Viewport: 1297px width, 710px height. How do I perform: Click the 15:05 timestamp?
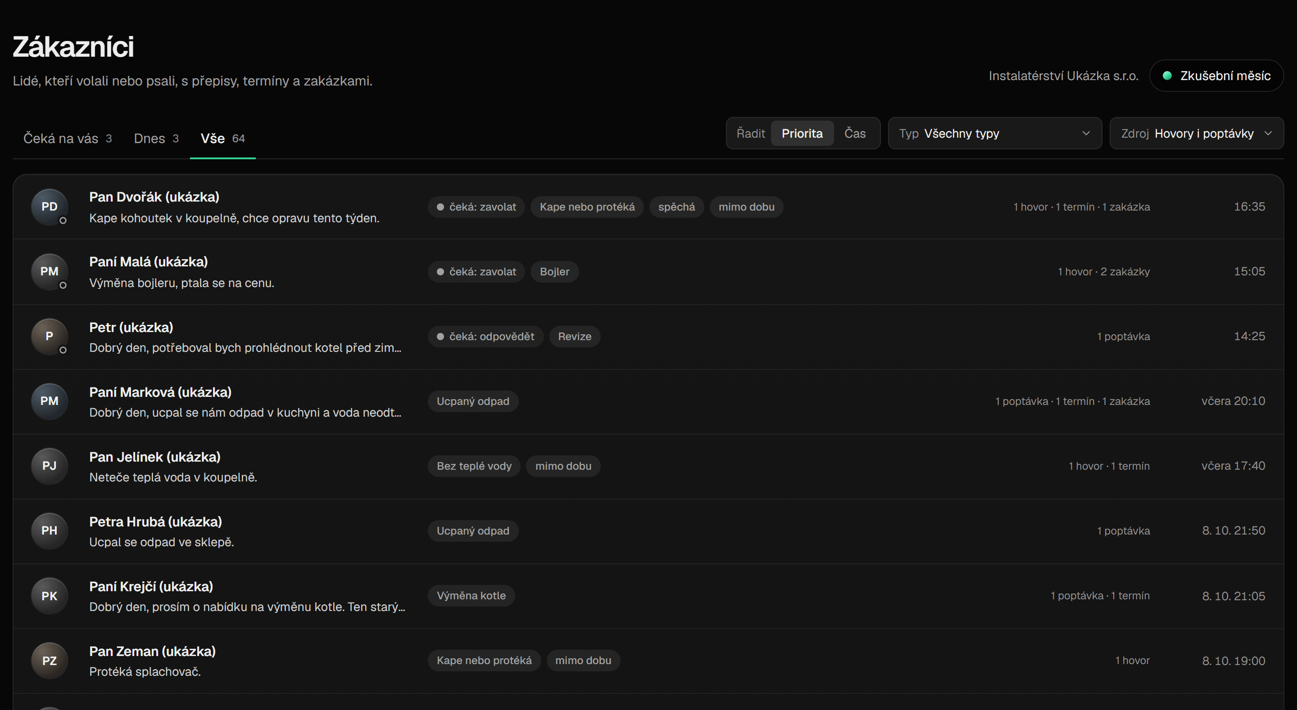[1249, 272]
